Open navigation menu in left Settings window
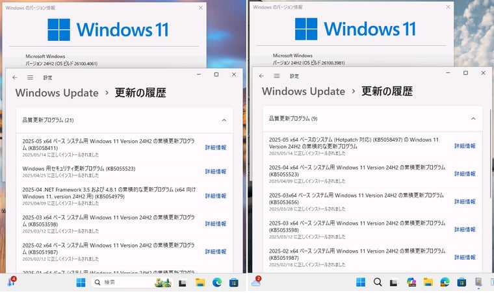The width and height of the screenshot is (494, 293). tap(31, 77)
